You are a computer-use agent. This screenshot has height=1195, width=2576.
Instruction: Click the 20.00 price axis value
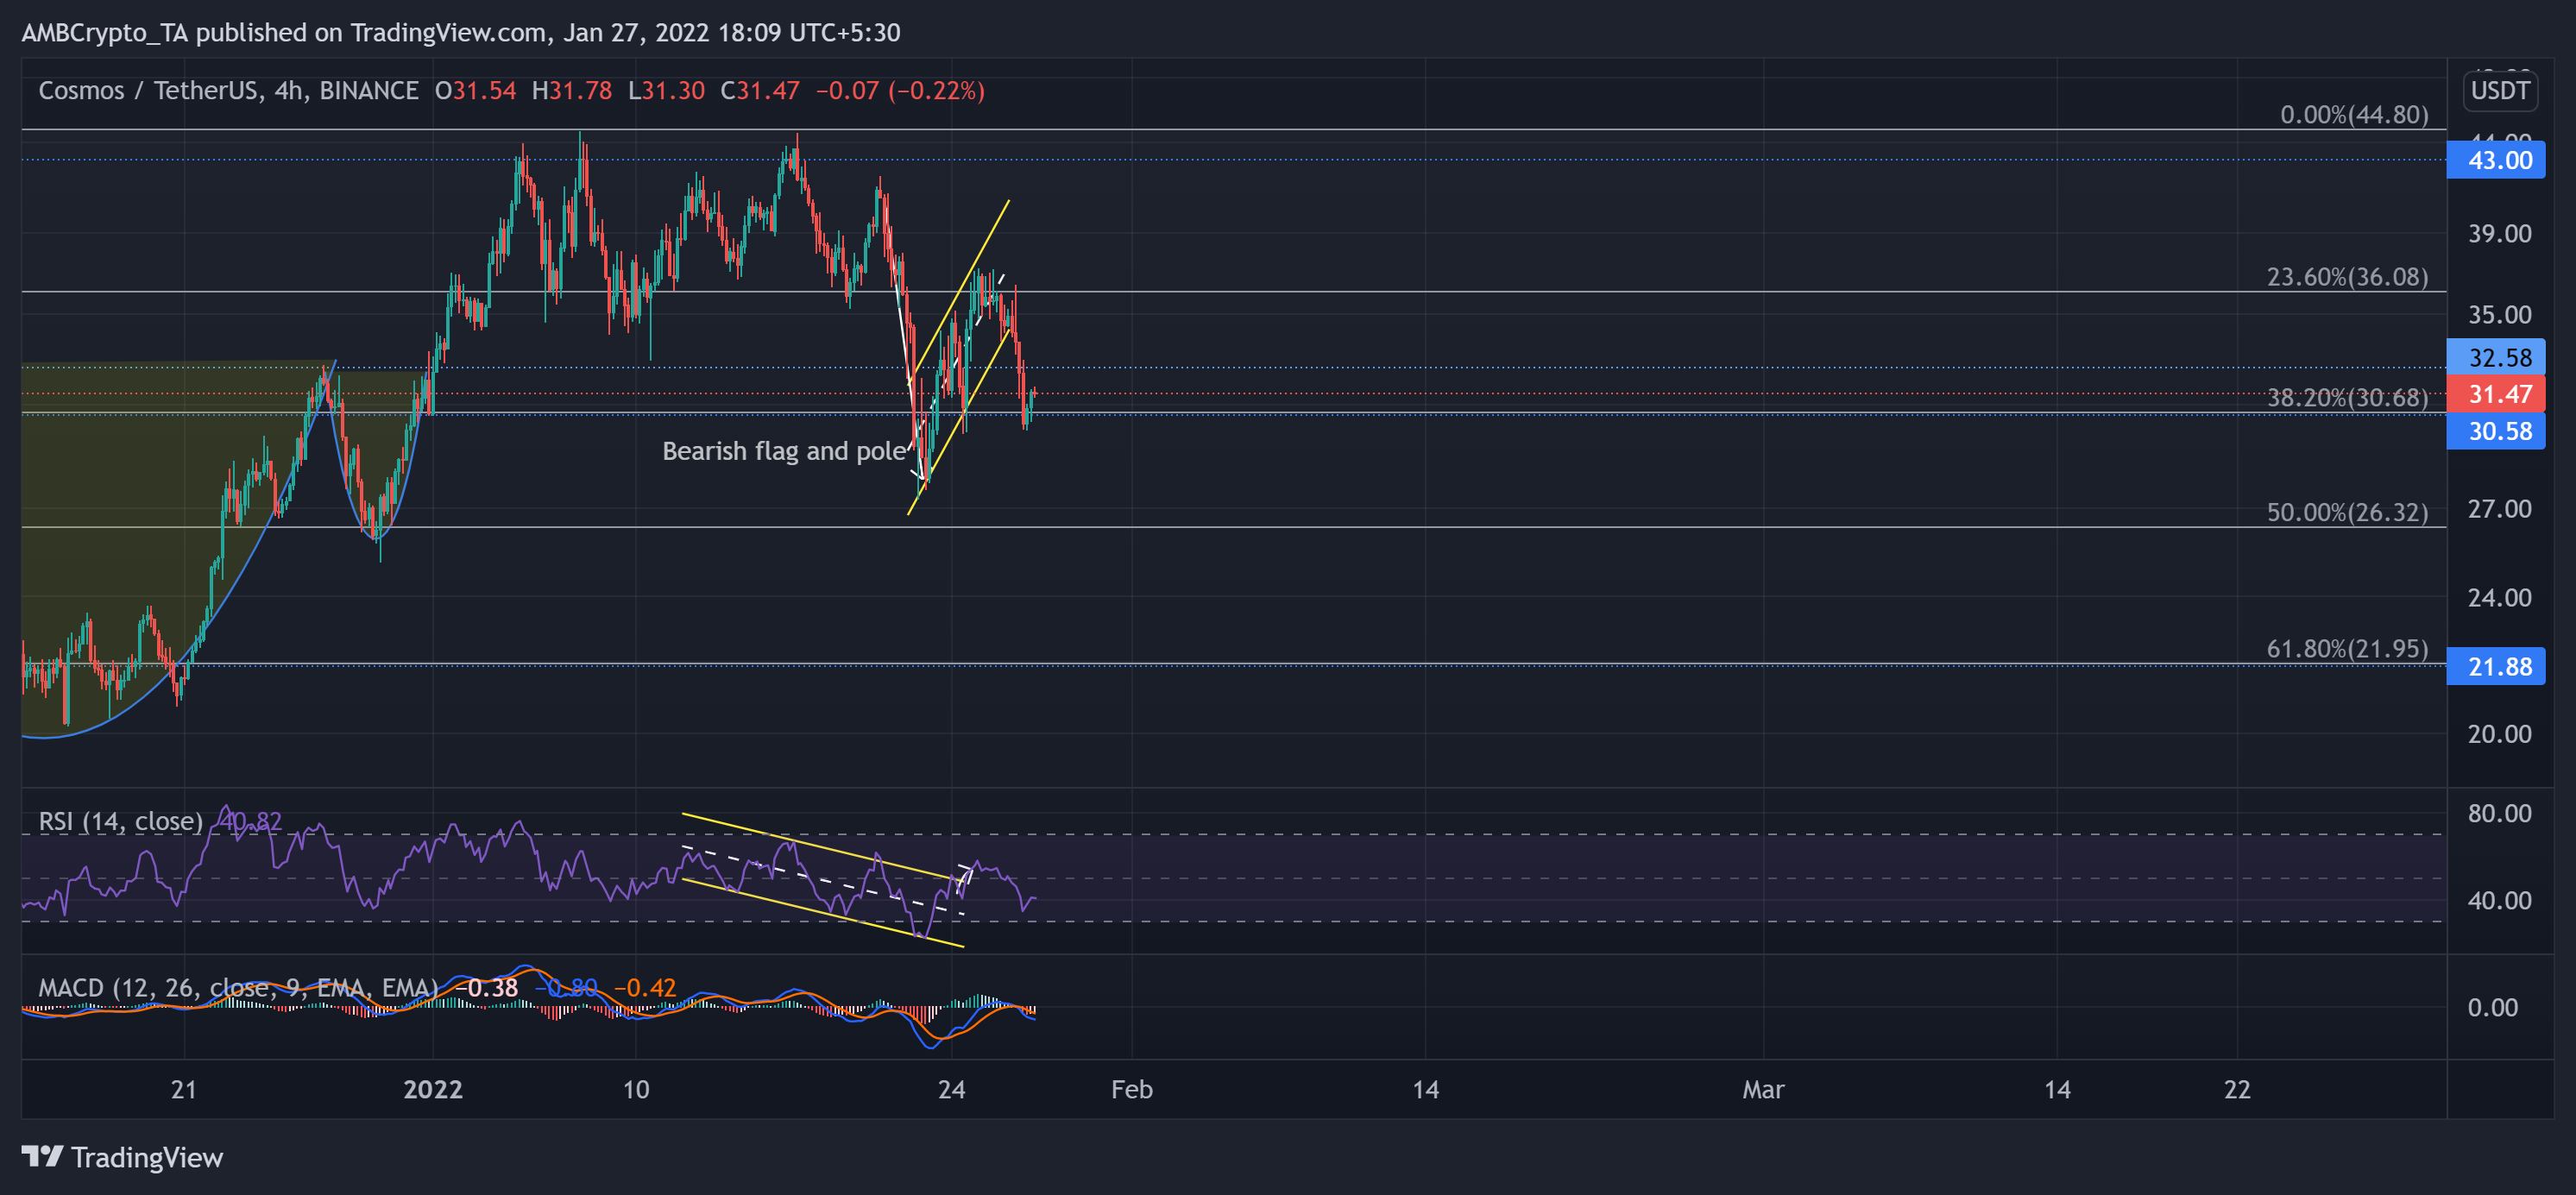[x=2499, y=733]
